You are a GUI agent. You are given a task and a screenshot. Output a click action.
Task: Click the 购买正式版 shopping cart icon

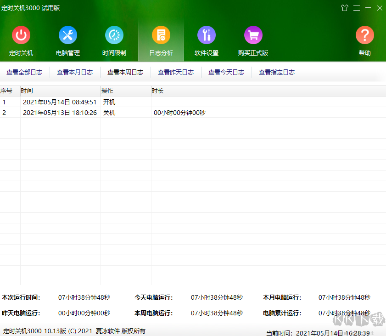pos(253,35)
